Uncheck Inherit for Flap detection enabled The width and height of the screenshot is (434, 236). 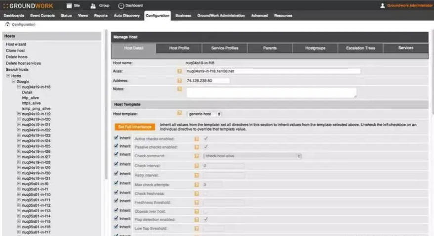pyautogui.click(x=116, y=218)
